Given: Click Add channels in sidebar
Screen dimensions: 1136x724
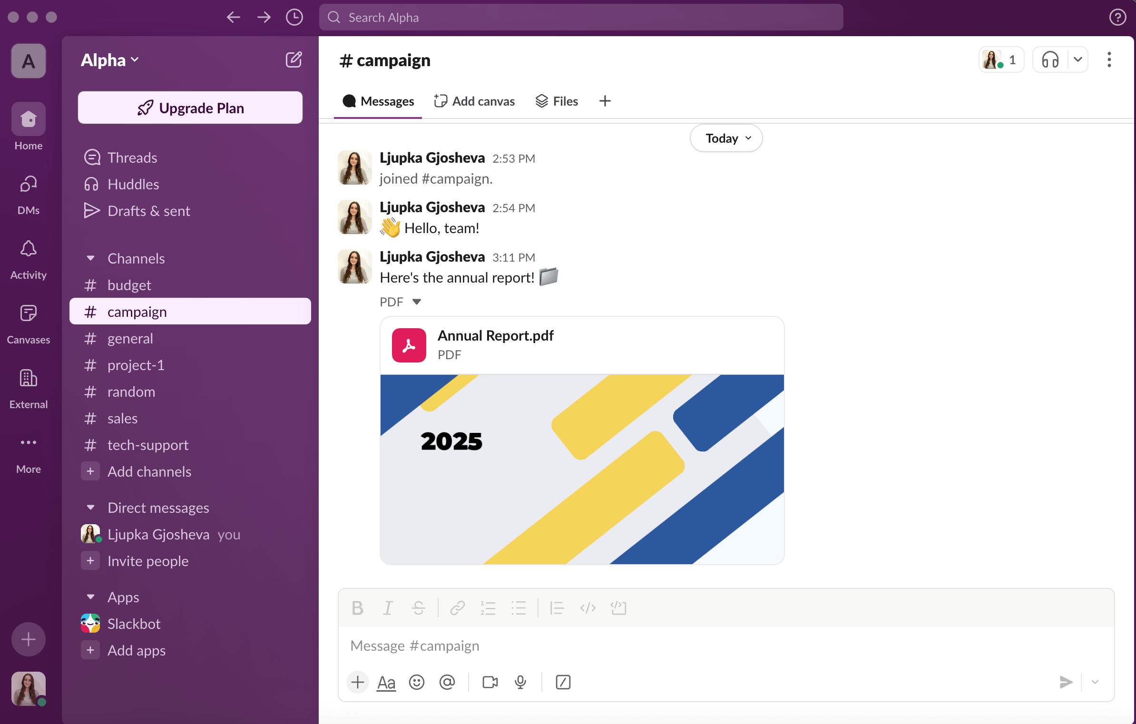Looking at the screenshot, I should tap(190, 471).
